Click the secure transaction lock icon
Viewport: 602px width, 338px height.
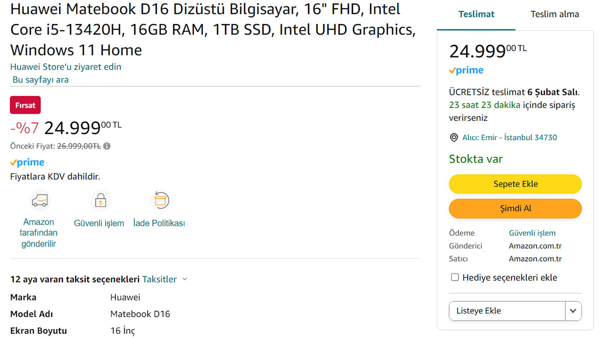(100, 201)
